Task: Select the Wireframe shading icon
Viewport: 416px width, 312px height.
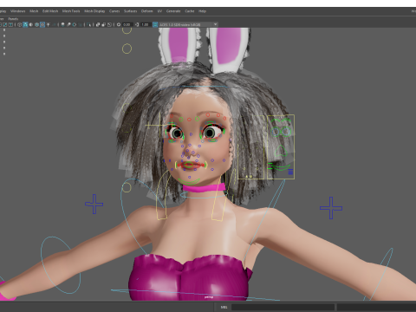Action: pyautogui.click(x=19, y=24)
